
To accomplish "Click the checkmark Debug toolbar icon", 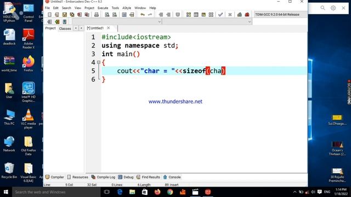I will pos(220,15).
